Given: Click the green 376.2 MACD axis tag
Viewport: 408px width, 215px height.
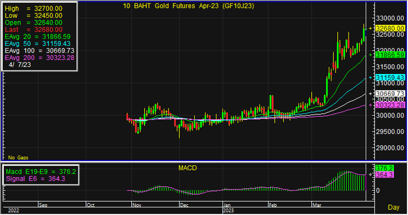Looking at the screenshot, I should (x=384, y=168).
